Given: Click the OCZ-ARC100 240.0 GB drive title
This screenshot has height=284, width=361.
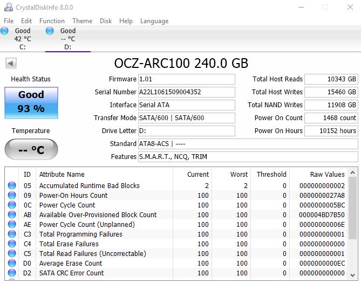Looking at the screenshot, I should point(181,63).
